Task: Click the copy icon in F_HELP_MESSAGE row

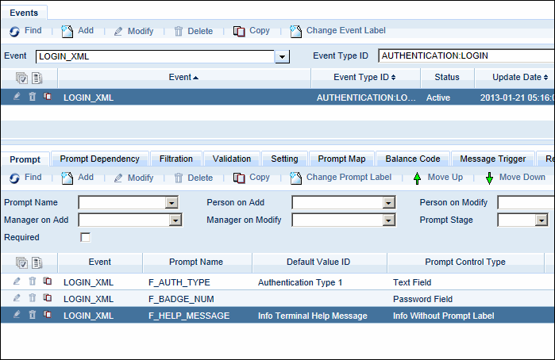Action: [47, 315]
